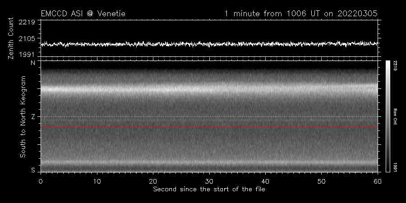Screen dimensions: 406x203
Task: Click the bright northern auroral band in keogram
Action: [x=209, y=88]
